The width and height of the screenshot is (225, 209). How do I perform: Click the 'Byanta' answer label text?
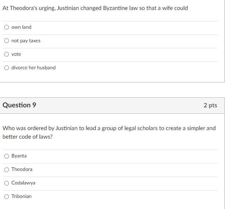(19, 156)
